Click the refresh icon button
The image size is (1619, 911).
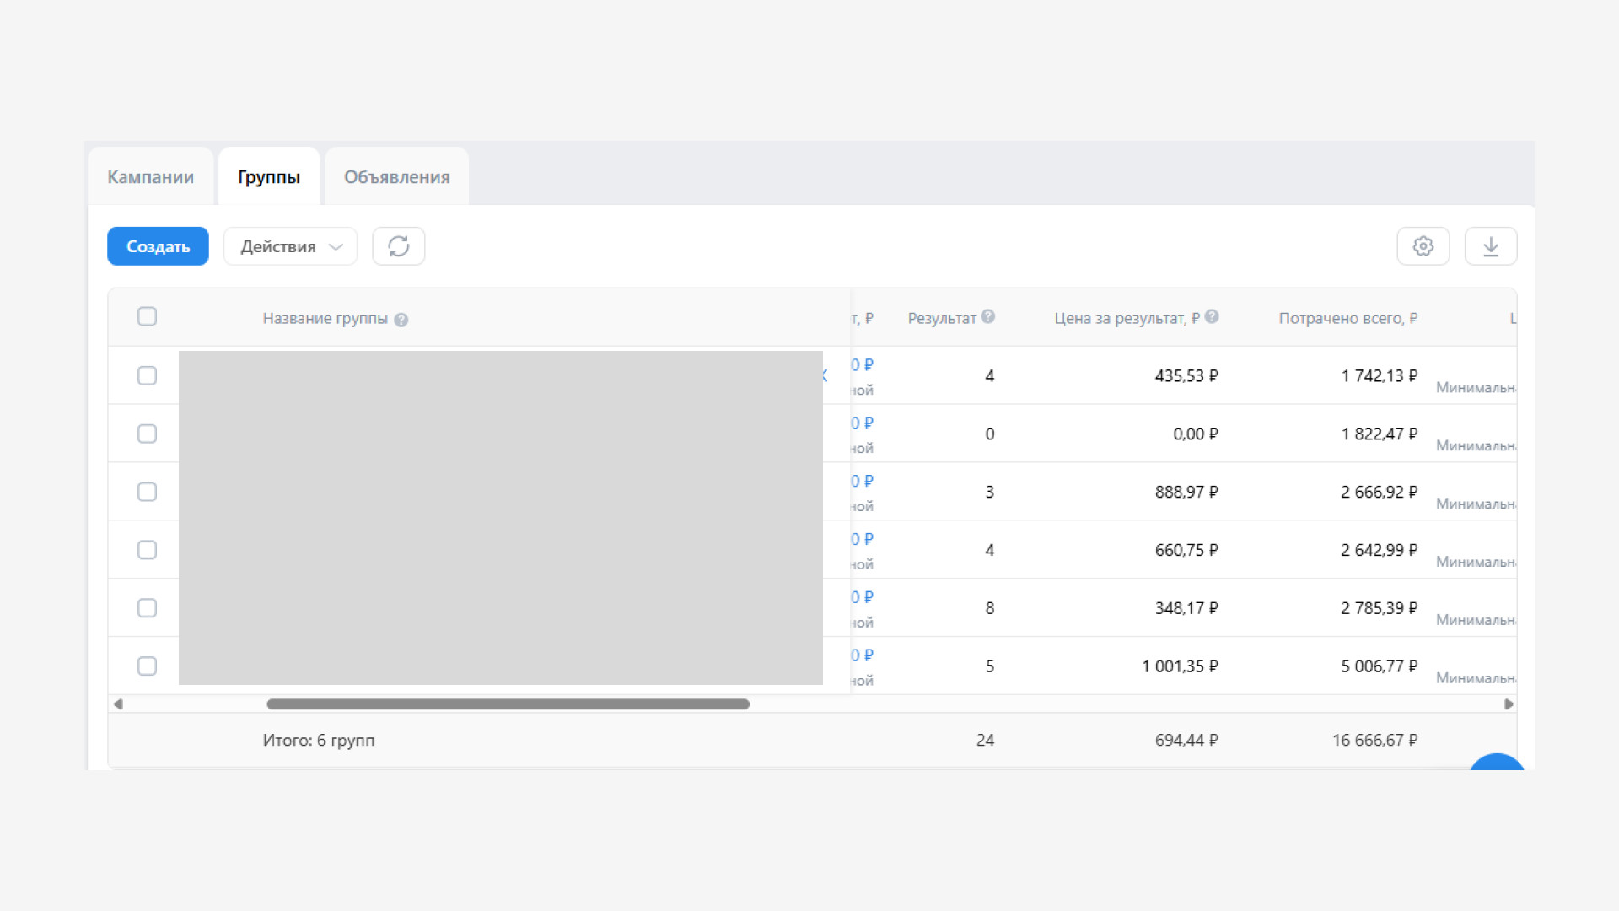pyautogui.click(x=398, y=246)
